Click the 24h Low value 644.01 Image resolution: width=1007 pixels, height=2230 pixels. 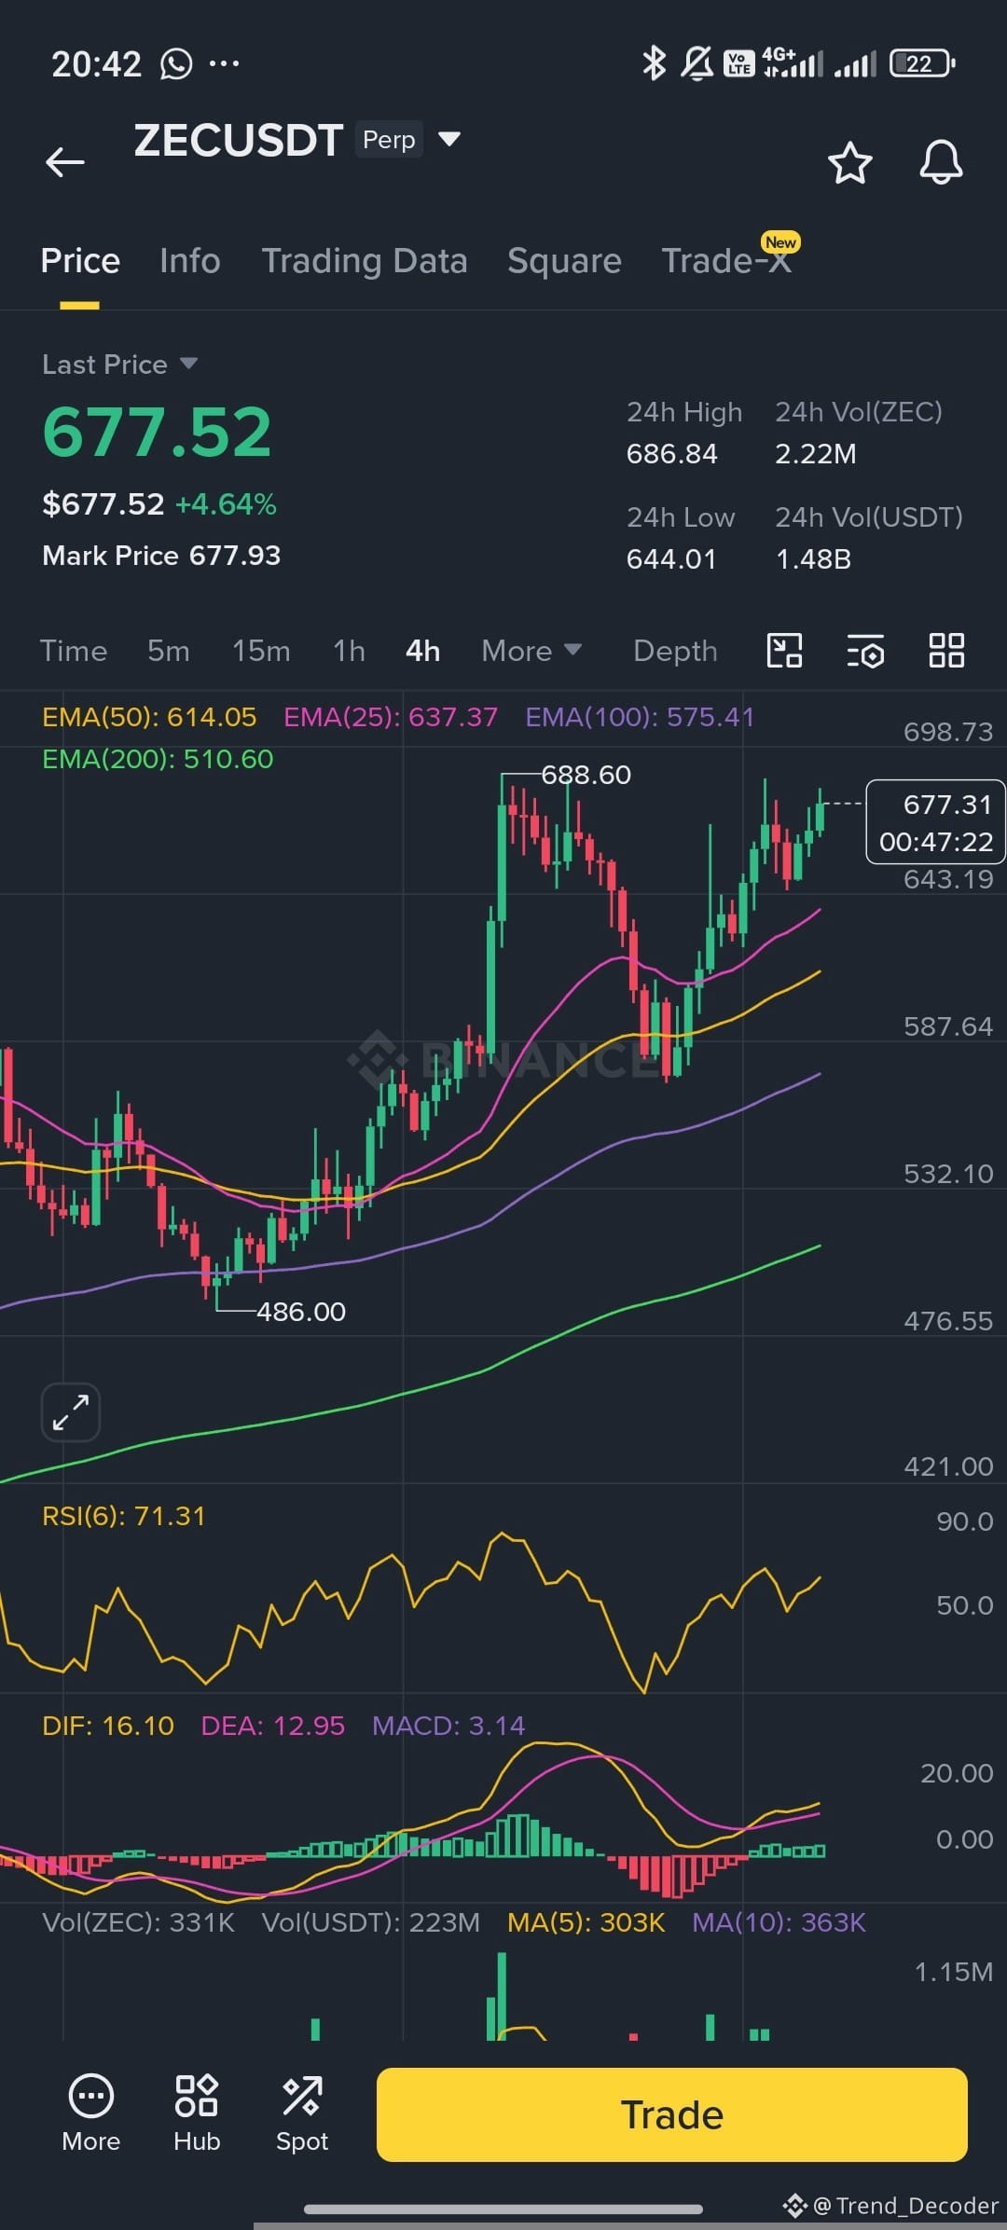[x=671, y=559]
